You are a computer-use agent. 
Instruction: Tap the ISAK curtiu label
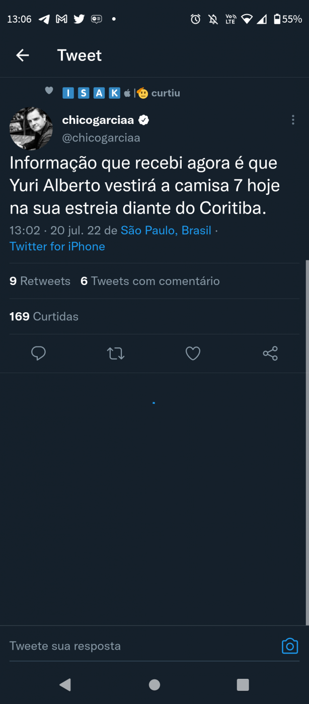(x=121, y=93)
